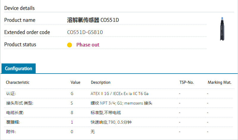Click the Characteristic column header
Image resolution: width=238 pixels, height=140 pixels.
18,82
